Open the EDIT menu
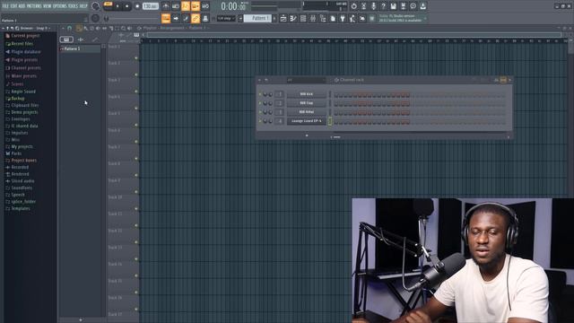The width and height of the screenshot is (574, 323). (x=13, y=6)
